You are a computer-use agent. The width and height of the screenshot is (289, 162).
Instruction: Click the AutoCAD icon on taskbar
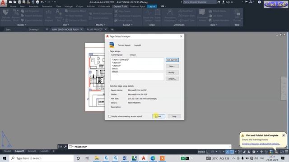pos(144,158)
